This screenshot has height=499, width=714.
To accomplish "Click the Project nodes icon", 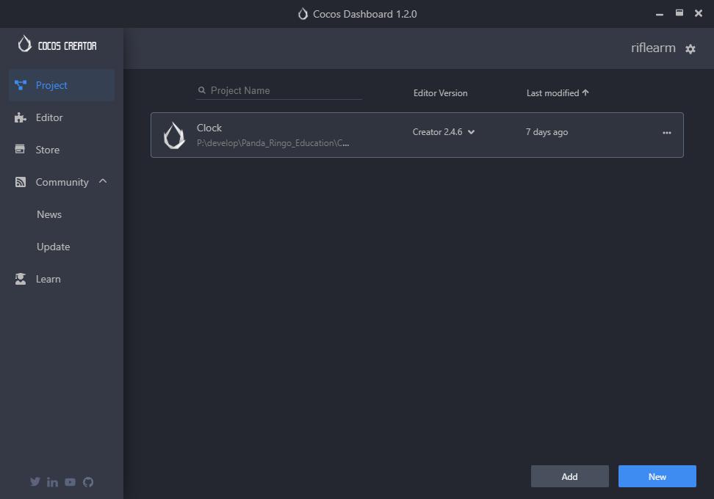I will coord(21,85).
